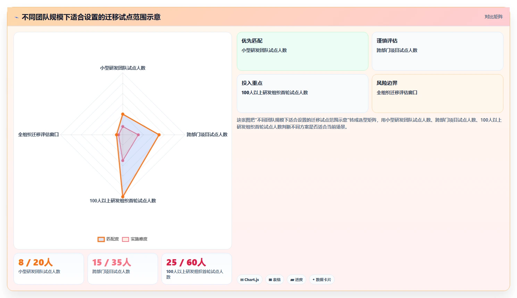Open the 风险边界 card
Viewport: 517px width, 298px height.
point(437,94)
